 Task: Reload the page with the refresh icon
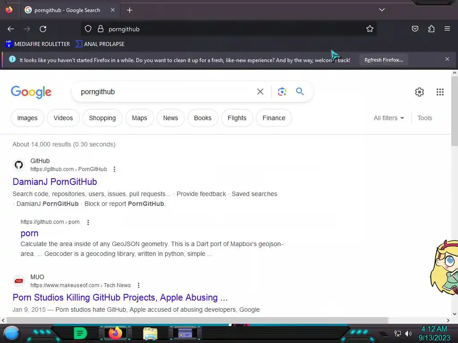[43, 29]
